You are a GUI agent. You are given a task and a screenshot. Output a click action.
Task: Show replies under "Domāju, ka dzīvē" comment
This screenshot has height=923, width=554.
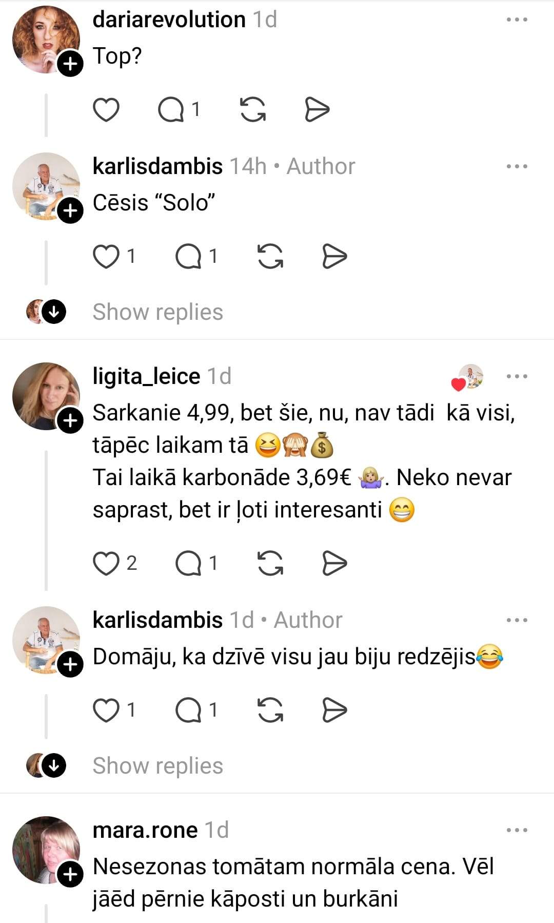(157, 766)
